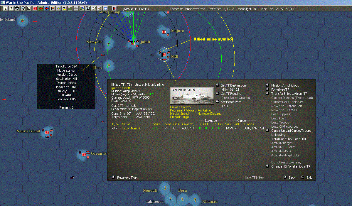Click Form New TF option
This screenshot has height=206, width=352.
(x=280, y=89)
